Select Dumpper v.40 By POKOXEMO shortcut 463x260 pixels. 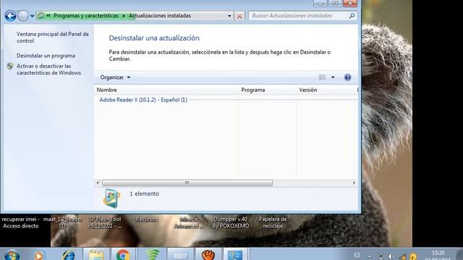[231, 222]
